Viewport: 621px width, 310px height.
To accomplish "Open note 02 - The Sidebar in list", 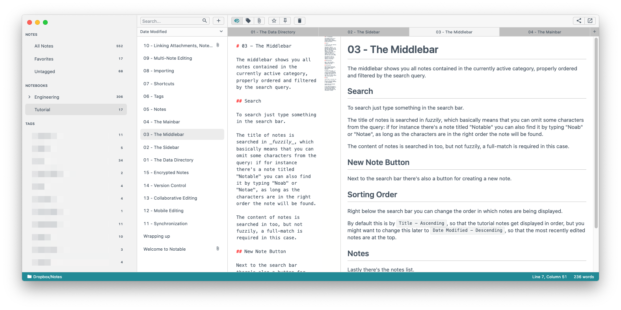I will tap(182, 147).
